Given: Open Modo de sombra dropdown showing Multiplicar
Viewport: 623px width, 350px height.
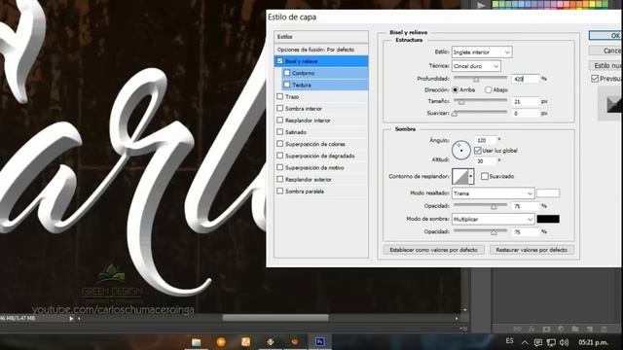Looking at the screenshot, I should (x=494, y=219).
